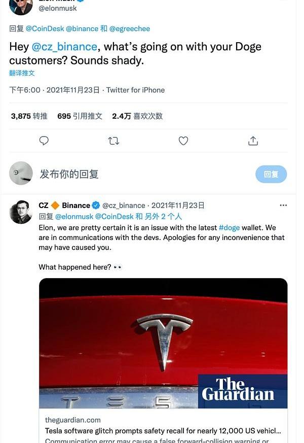Click the blue 回复 reply button
The image size is (304, 443).
[x=271, y=174]
